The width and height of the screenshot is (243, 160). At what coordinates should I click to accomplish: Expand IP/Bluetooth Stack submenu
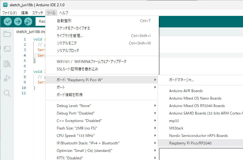click(x=102, y=143)
